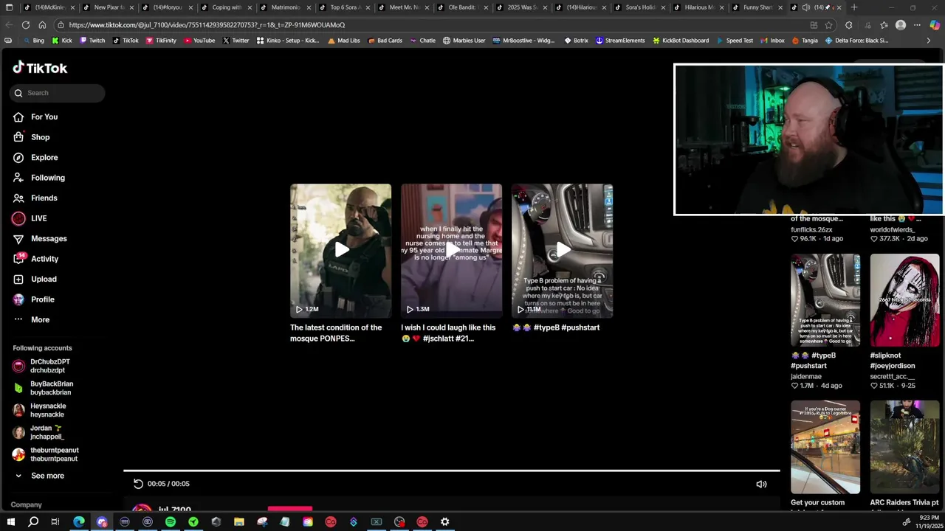Open the KickBot Dashboard bookmark

click(x=680, y=41)
